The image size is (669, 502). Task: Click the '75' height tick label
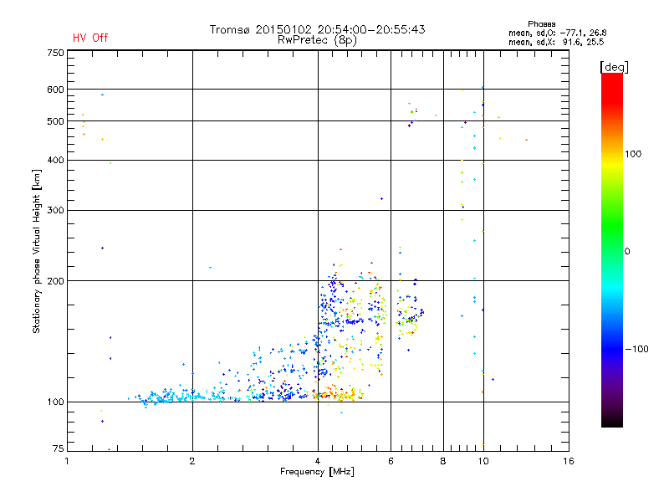click(58, 449)
